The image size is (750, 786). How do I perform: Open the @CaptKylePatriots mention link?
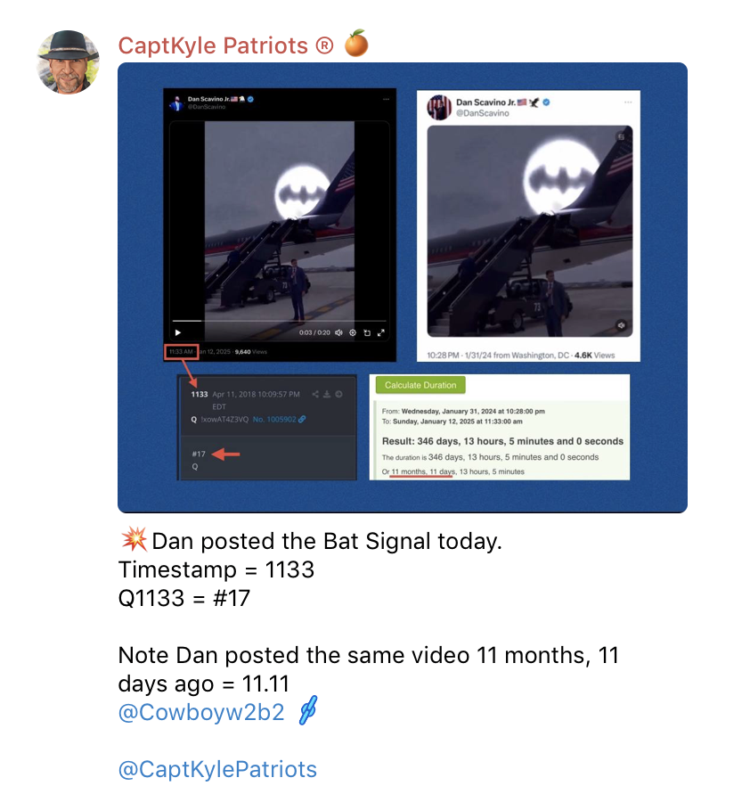(x=217, y=768)
